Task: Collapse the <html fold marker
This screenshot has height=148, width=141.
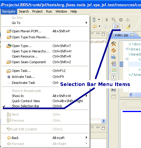Action: (127, 49)
